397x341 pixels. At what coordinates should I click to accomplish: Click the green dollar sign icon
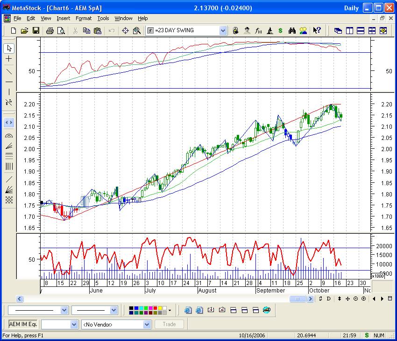[280, 31]
